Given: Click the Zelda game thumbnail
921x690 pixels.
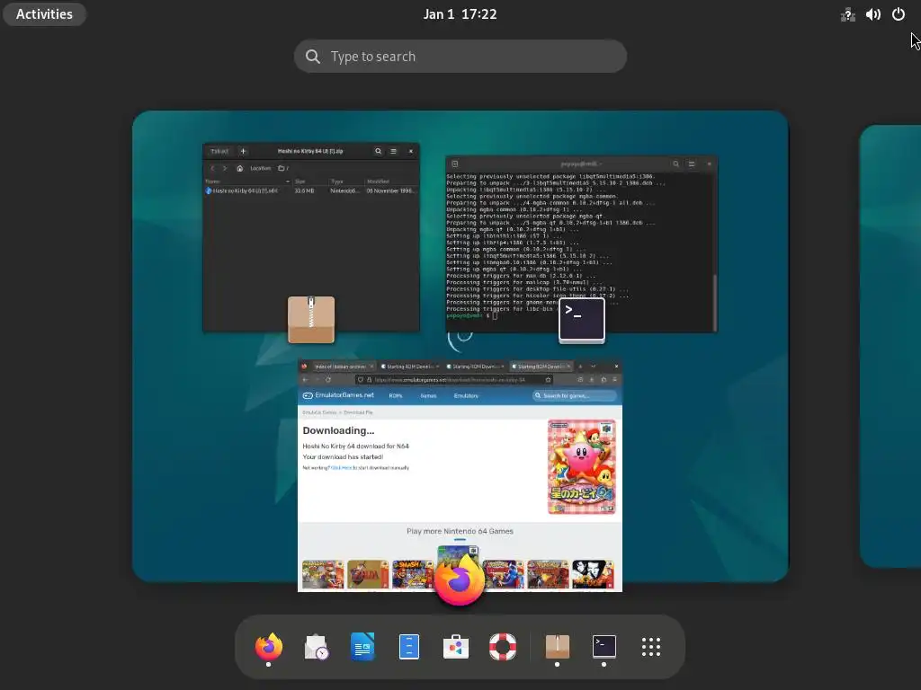Looking at the screenshot, I should (368, 574).
